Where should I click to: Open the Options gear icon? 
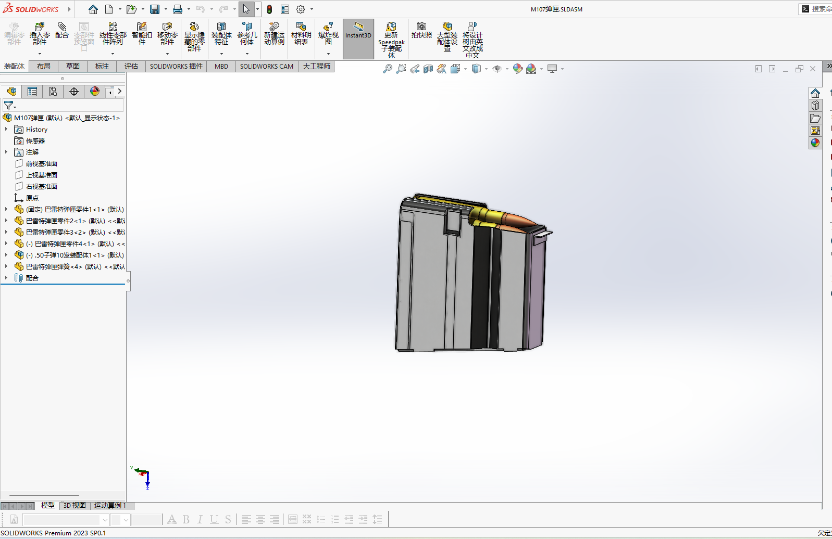point(301,9)
